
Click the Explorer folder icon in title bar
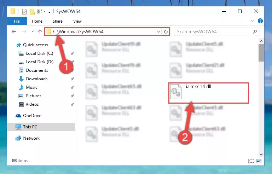13,12
